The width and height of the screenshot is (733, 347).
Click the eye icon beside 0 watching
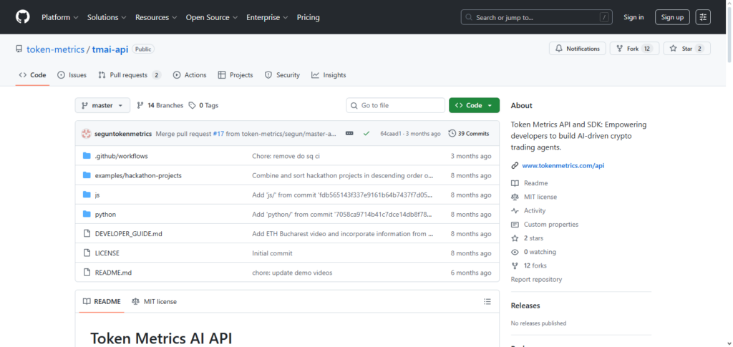[515, 252]
